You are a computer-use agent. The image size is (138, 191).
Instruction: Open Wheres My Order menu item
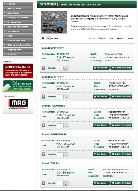18,41
